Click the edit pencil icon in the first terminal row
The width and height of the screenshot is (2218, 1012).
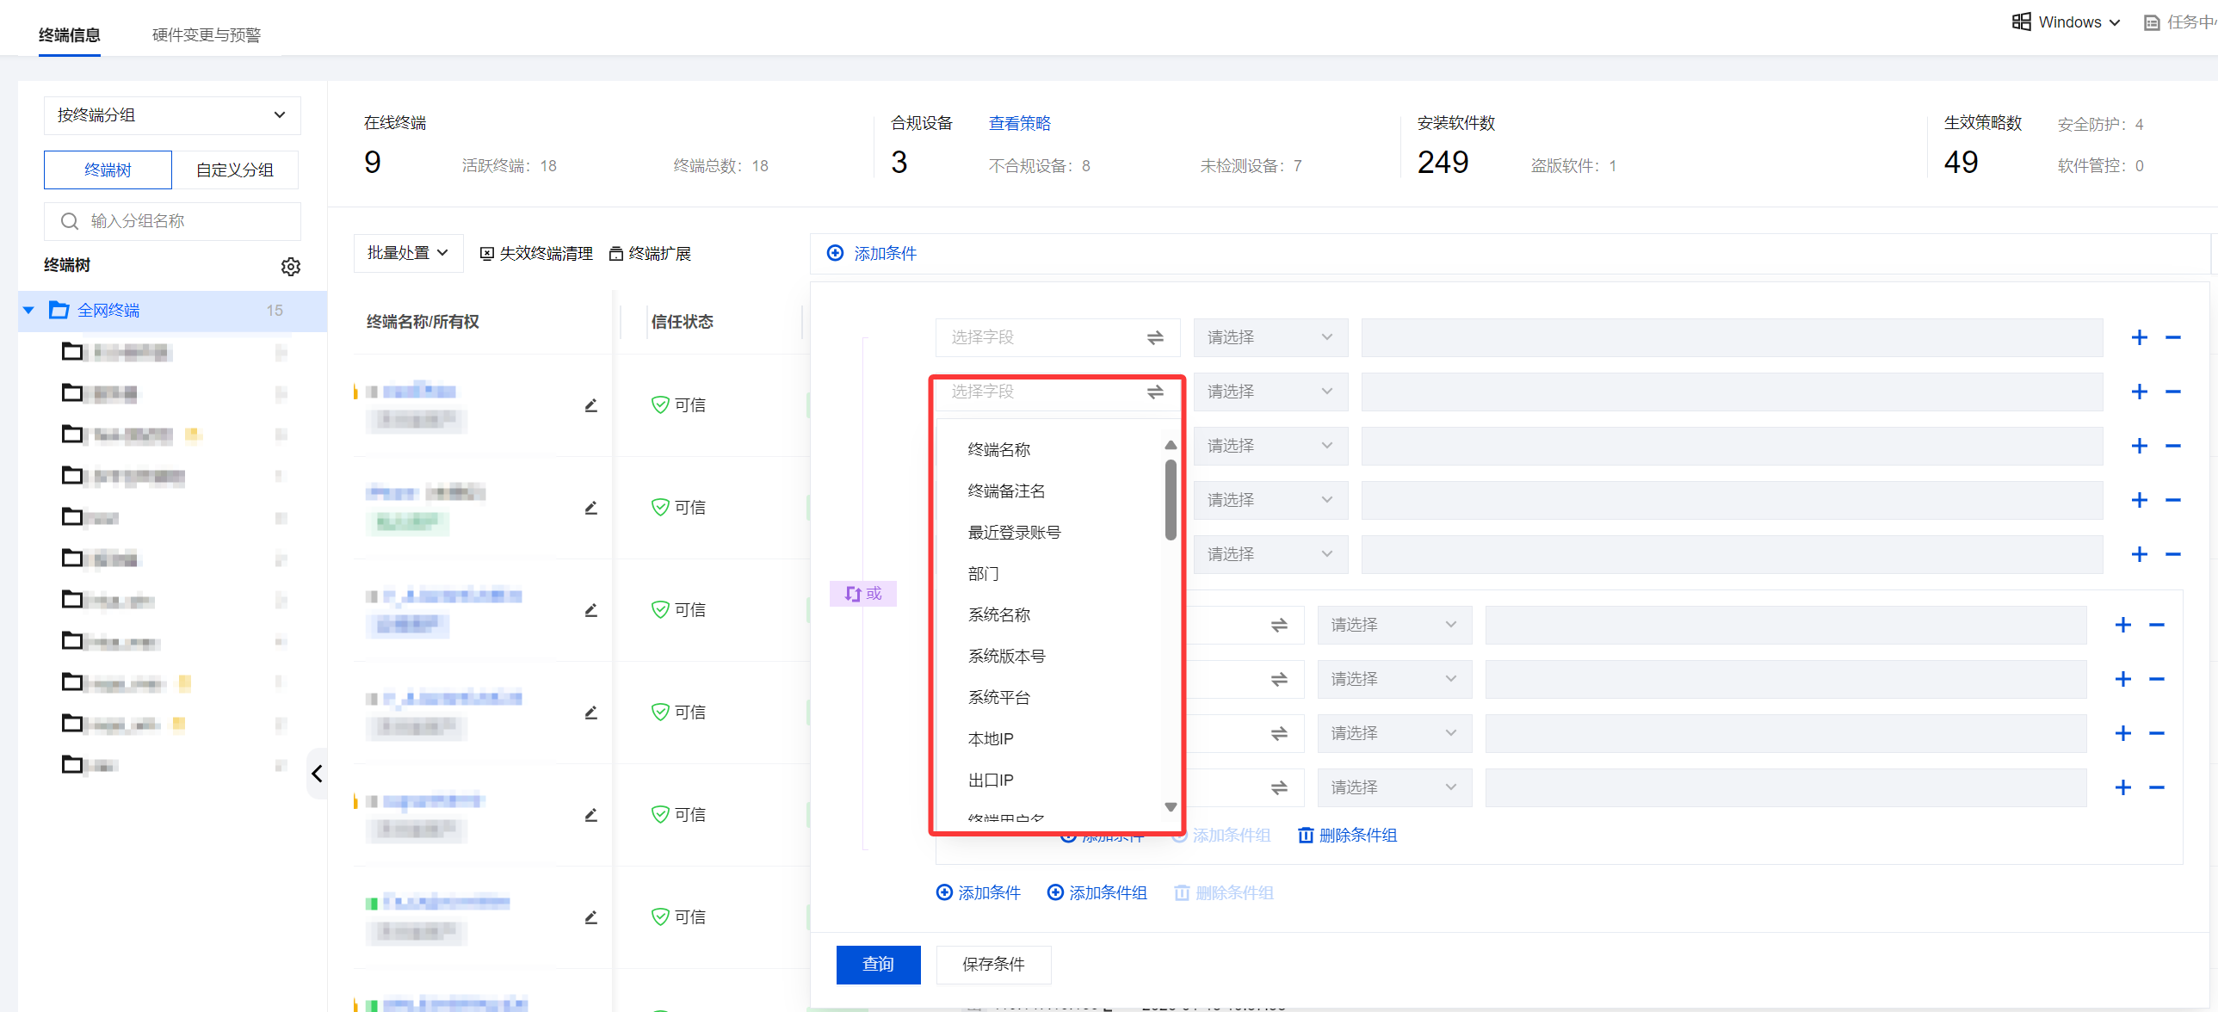(x=590, y=404)
